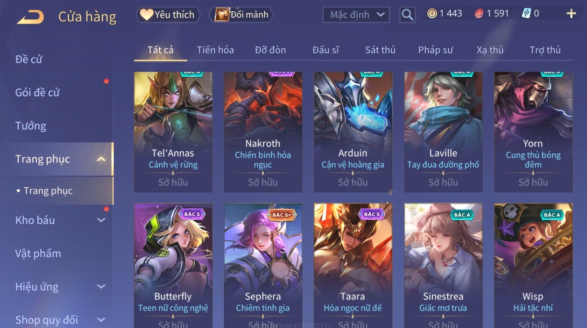Open the Mặc định sort dropdown

(356, 15)
